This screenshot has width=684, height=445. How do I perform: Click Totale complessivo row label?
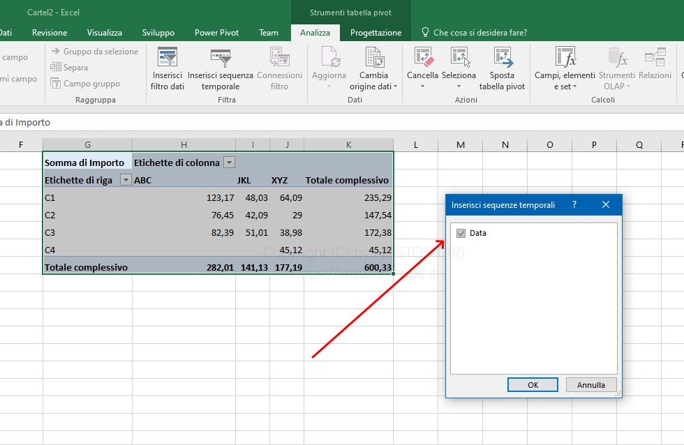coord(88,267)
